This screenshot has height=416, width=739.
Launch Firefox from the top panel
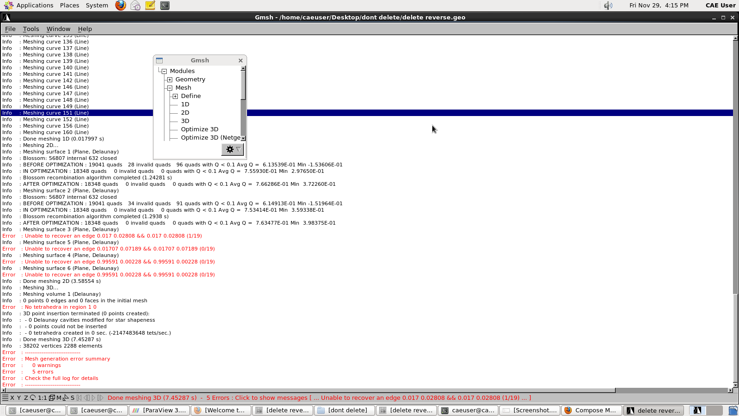(x=121, y=6)
